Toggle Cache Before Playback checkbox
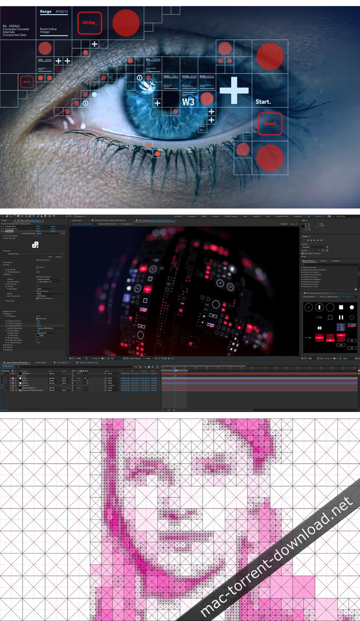The image size is (360, 621). [x=302, y=253]
